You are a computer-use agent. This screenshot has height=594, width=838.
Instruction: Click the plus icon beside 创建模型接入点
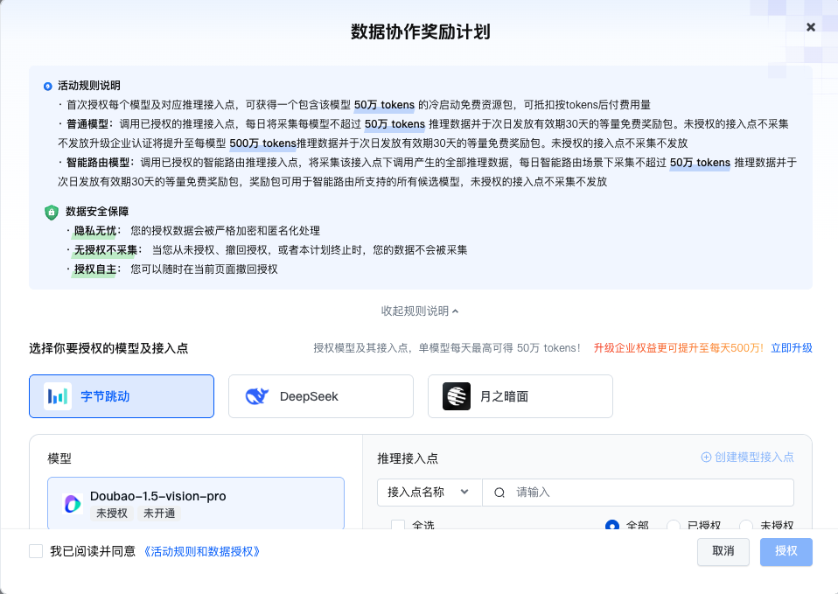(x=706, y=458)
